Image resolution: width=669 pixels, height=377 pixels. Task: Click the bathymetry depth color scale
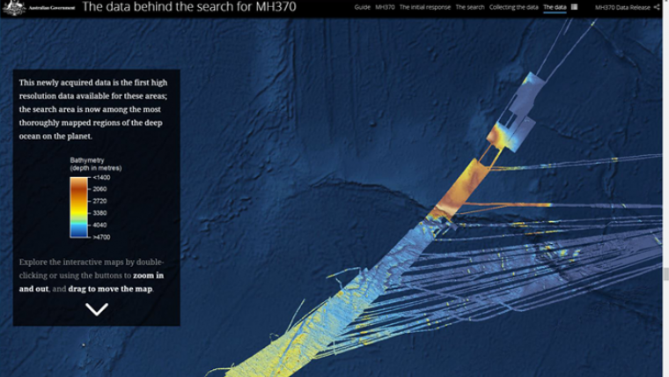tap(79, 207)
